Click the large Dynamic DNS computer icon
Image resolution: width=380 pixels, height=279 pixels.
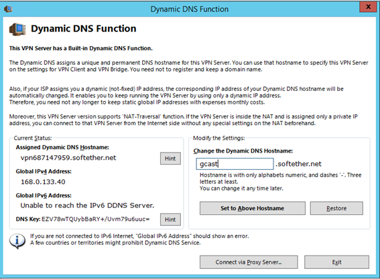point(17,29)
